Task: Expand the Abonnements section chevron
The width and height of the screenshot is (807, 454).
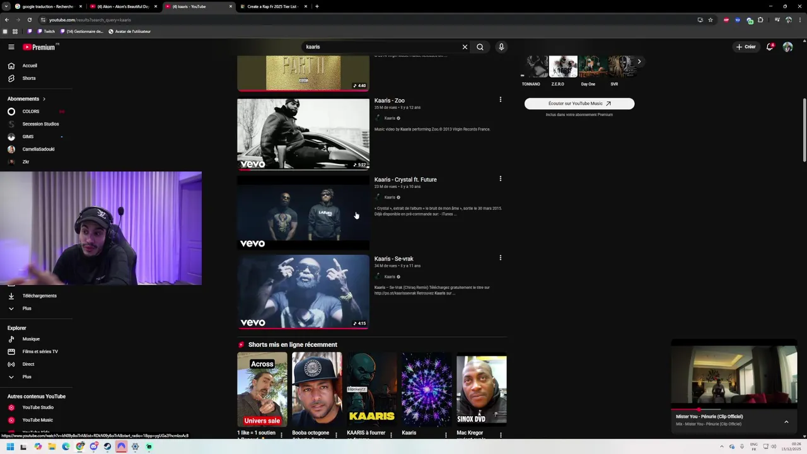Action: tap(44, 99)
